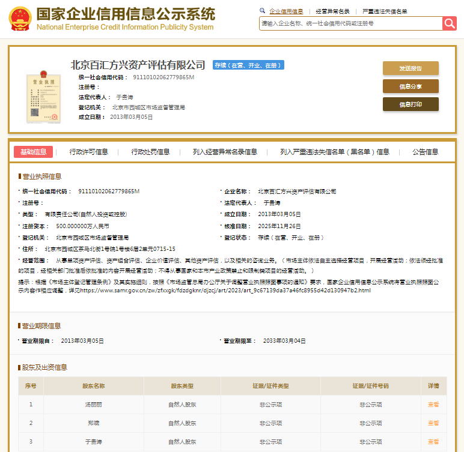View details for shareholder 于贵涛
This screenshot has width=464, height=452.
coord(433,442)
